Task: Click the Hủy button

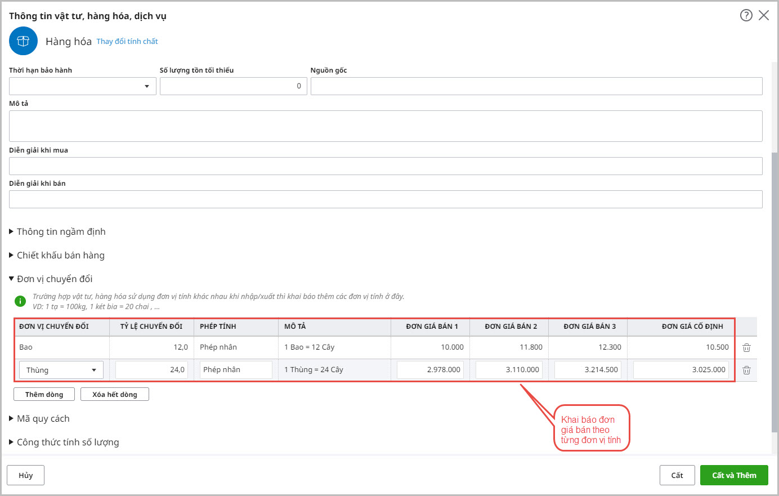Action: (25, 475)
